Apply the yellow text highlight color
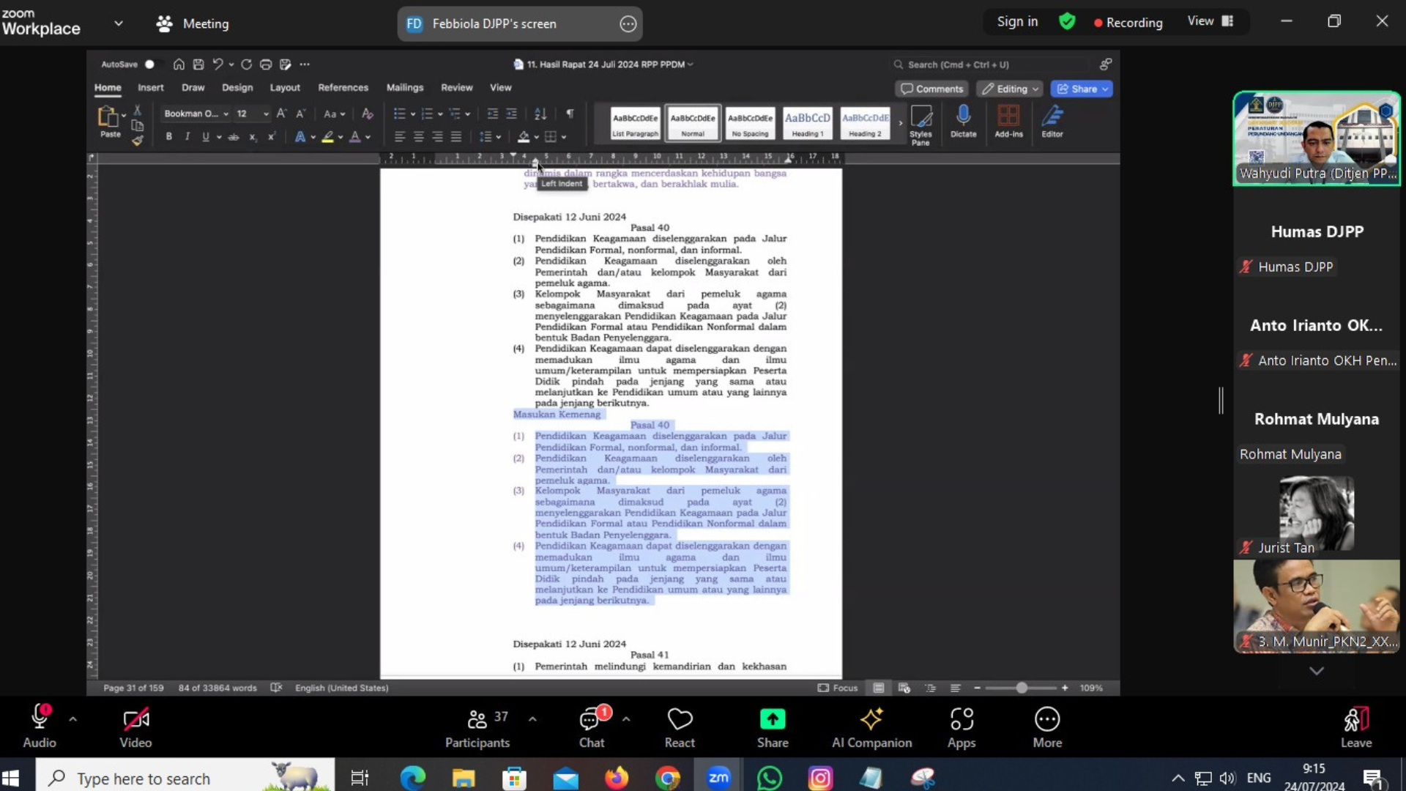The width and height of the screenshot is (1406, 791). pos(328,137)
